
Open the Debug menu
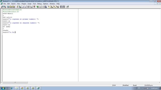pos(39,4)
